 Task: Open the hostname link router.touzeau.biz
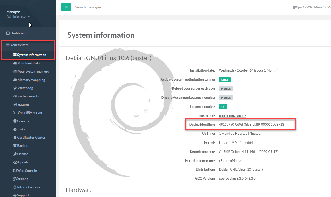(233, 115)
